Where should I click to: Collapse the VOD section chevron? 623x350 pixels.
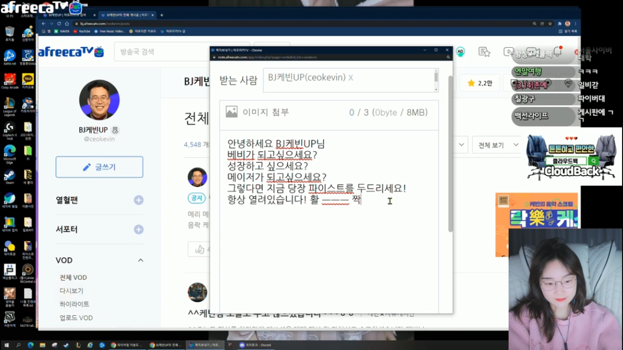140,261
